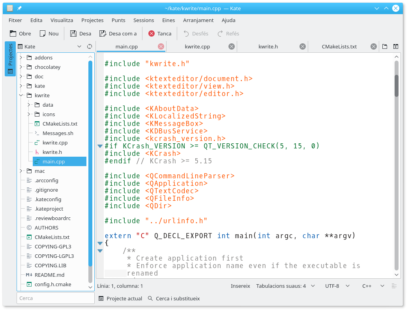The image size is (408, 311).
Task: Collapse the kwrite folder in tree
Action: (21, 95)
